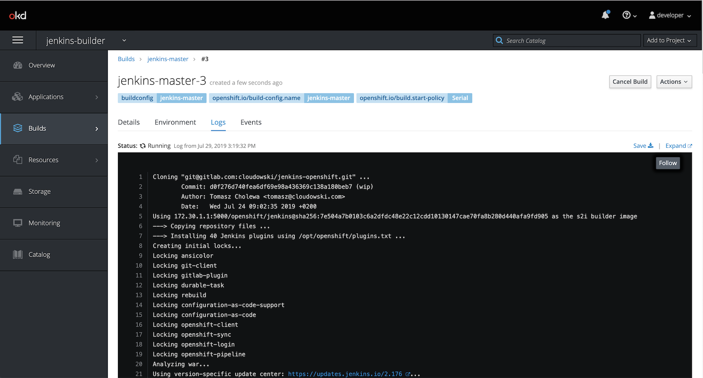Click the Overview dashboard icon
703x378 pixels.
pos(18,65)
